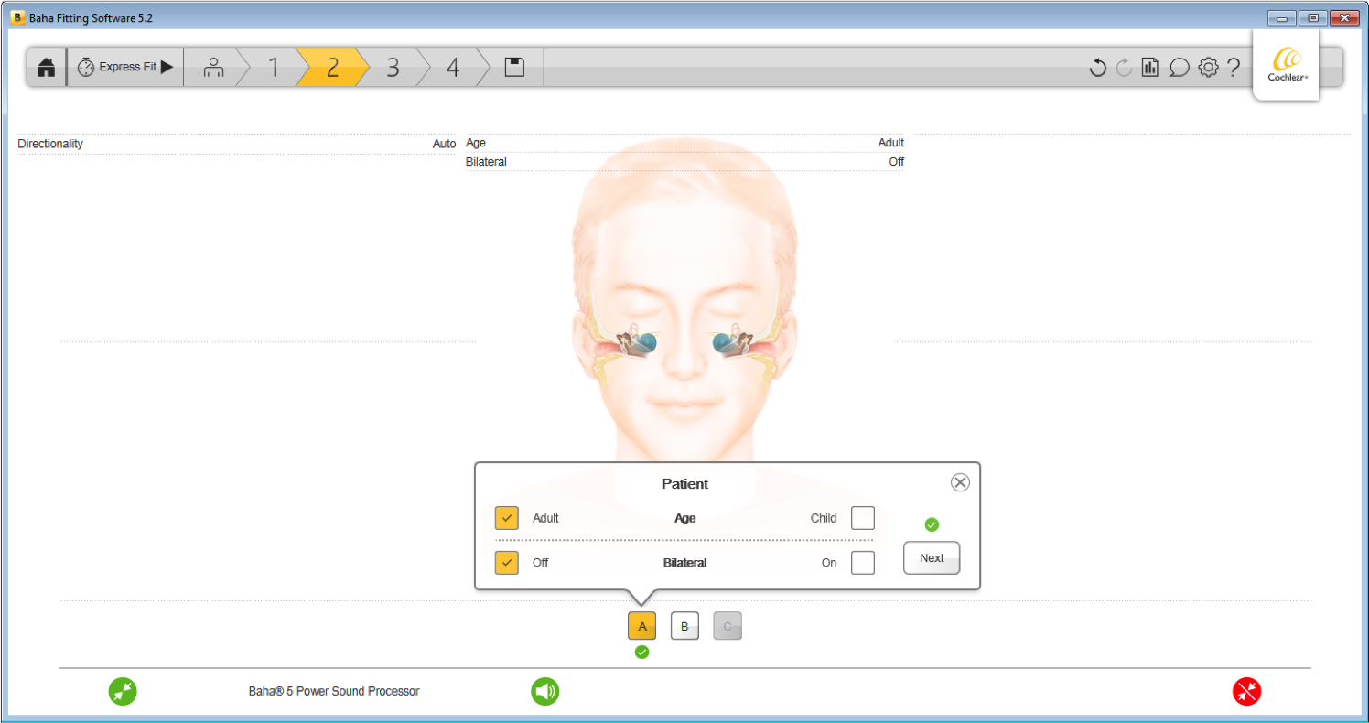Click the green connect device icon

(x=123, y=691)
